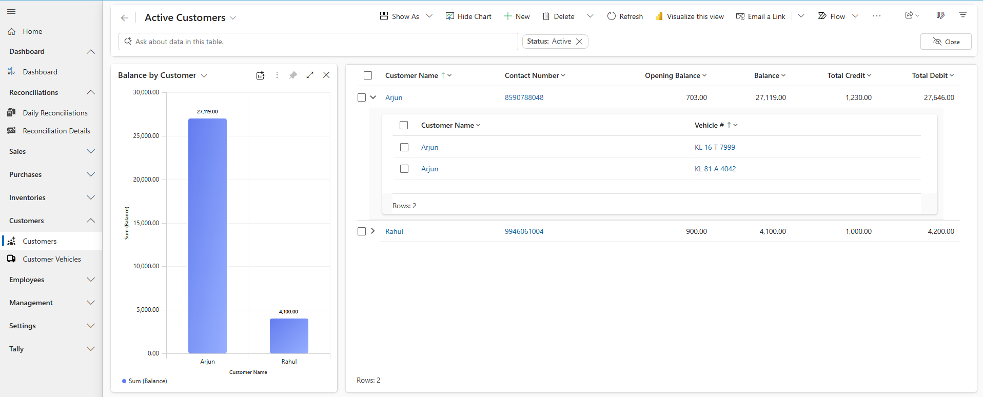Expand the Rahul row details
The image size is (983, 397).
(x=373, y=231)
